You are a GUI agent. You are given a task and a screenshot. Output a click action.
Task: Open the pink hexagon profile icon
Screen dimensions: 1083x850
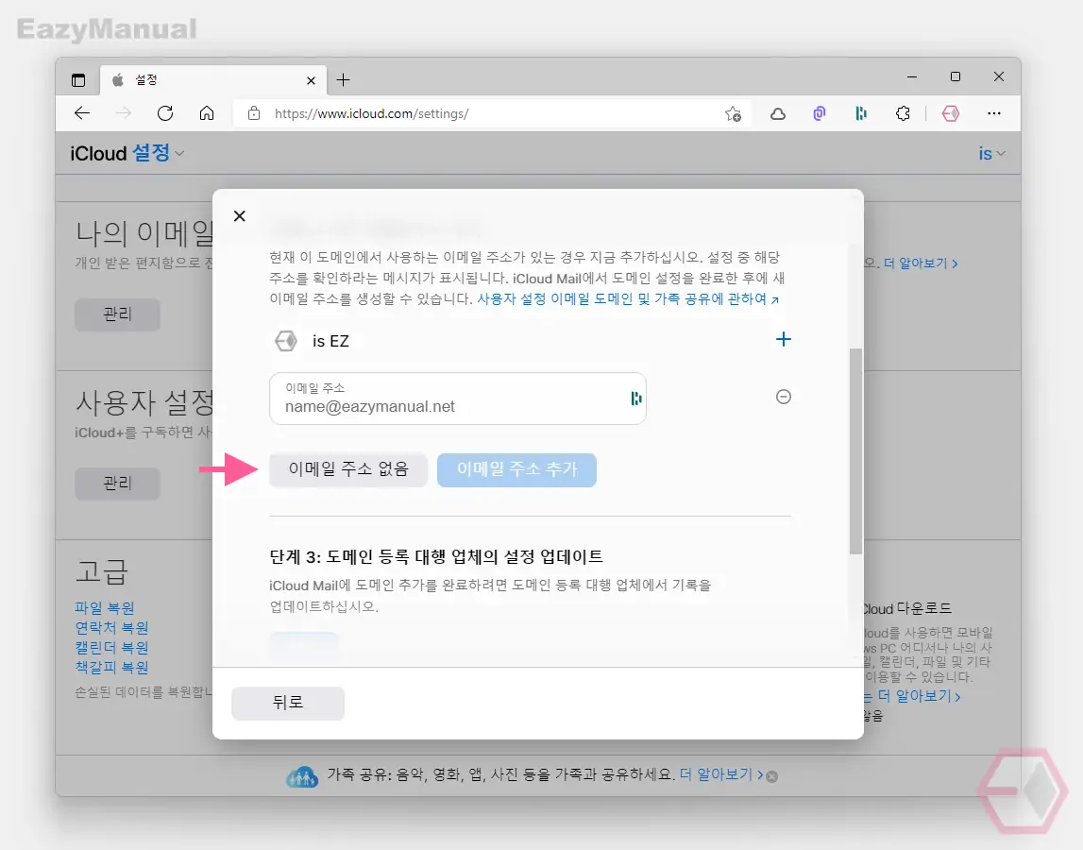[x=951, y=114]
